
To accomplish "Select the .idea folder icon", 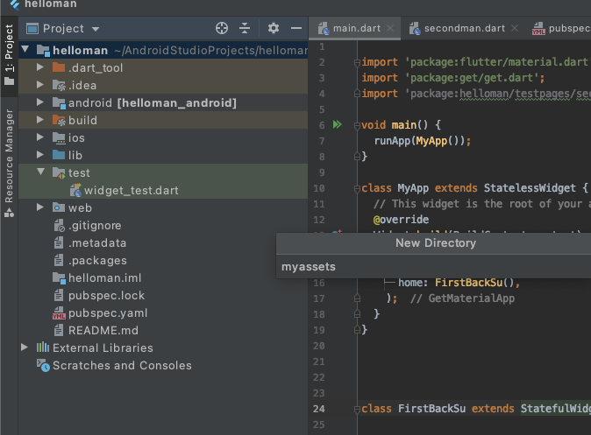I will click(59, 85).
